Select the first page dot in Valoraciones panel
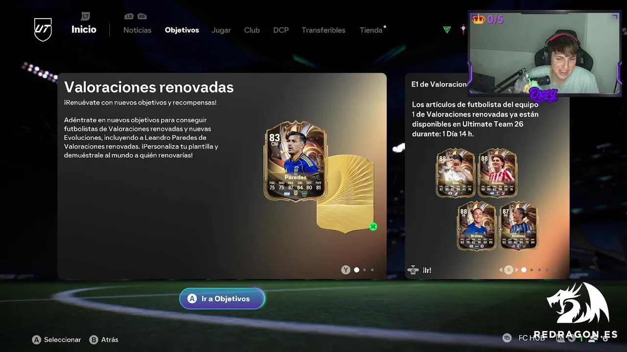 pyautogui.click(x=357, y=270)
